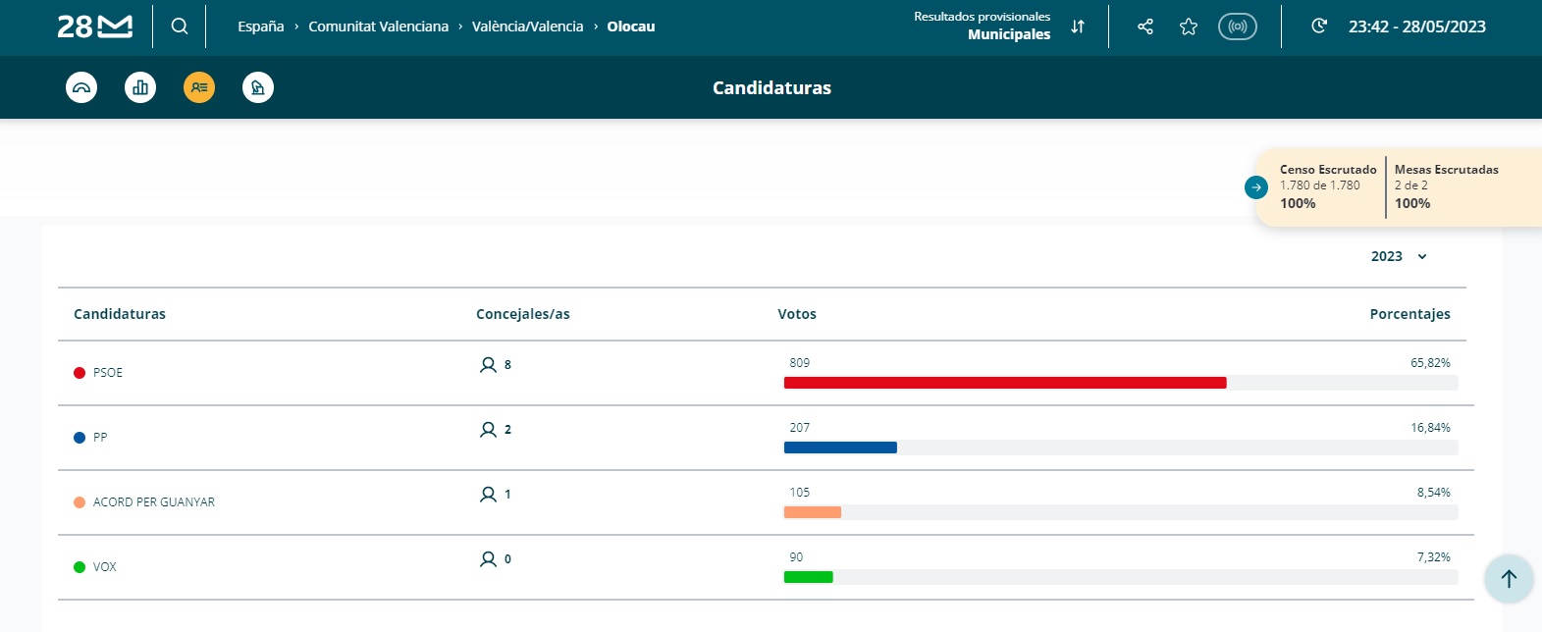Open the 2023 year dropdown

point(1399,256)
